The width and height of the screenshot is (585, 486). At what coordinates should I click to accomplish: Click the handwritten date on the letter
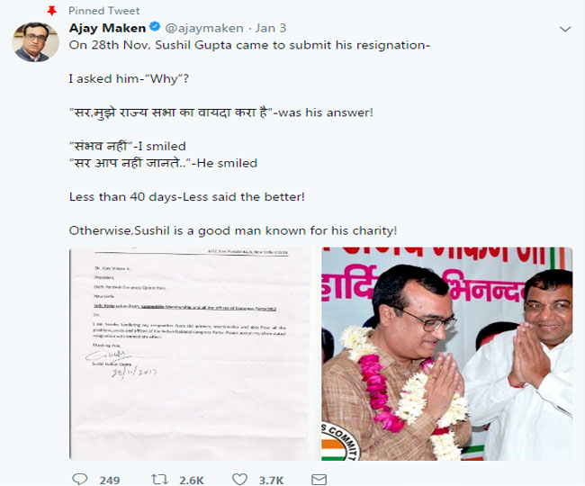[x=135, y=372]
